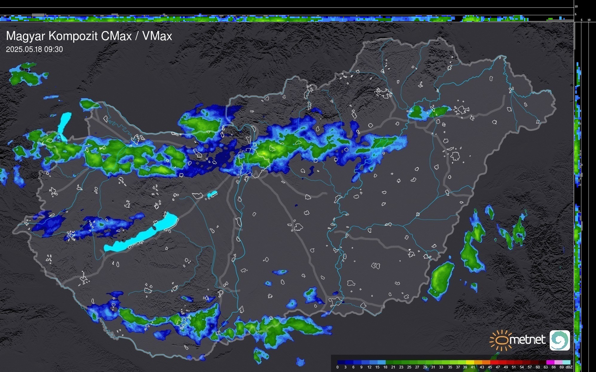Image resolution: width=596 pixels, height=372 pixels.
Task: Click the small cyan Lake Velence shape
Action: [212, 194]
